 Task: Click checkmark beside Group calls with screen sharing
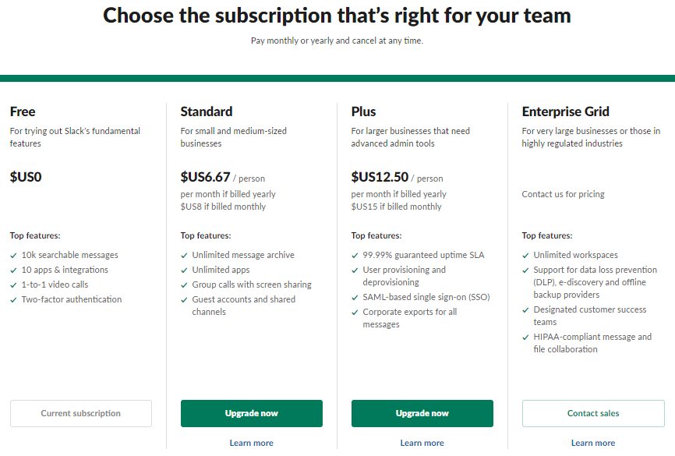click(x=184, y=285)
